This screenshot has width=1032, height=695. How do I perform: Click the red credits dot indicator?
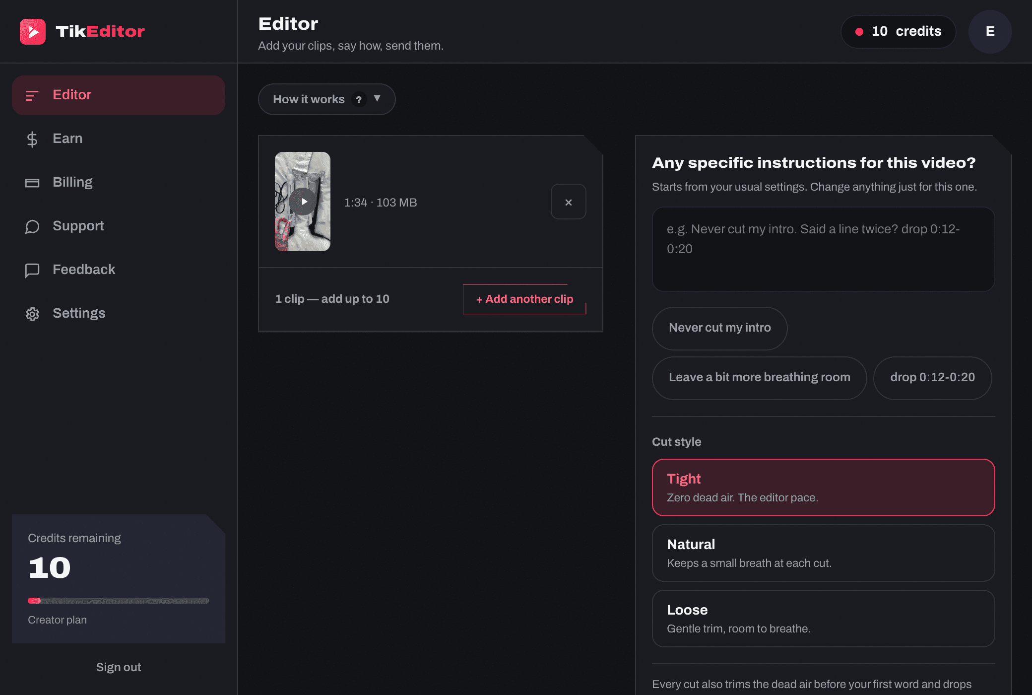(859, 32)
